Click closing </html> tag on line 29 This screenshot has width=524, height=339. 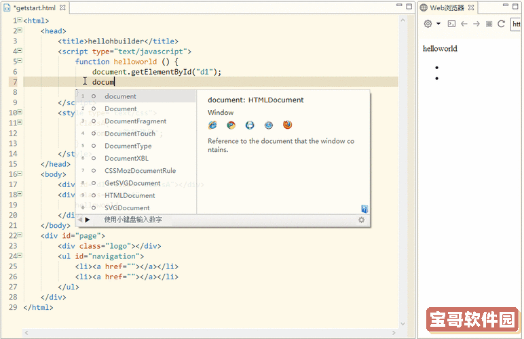point(38,307)
